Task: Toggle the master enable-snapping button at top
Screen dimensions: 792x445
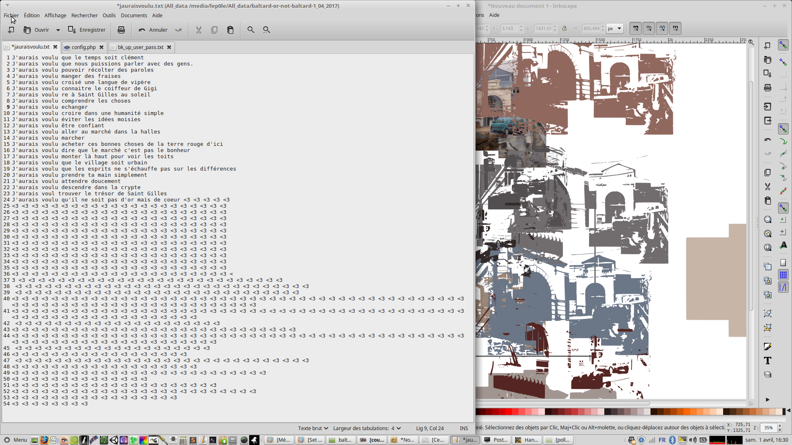Action: 783,45
